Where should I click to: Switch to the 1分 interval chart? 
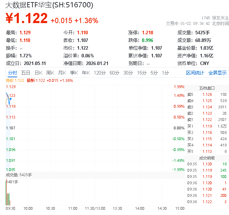(165, 73)
